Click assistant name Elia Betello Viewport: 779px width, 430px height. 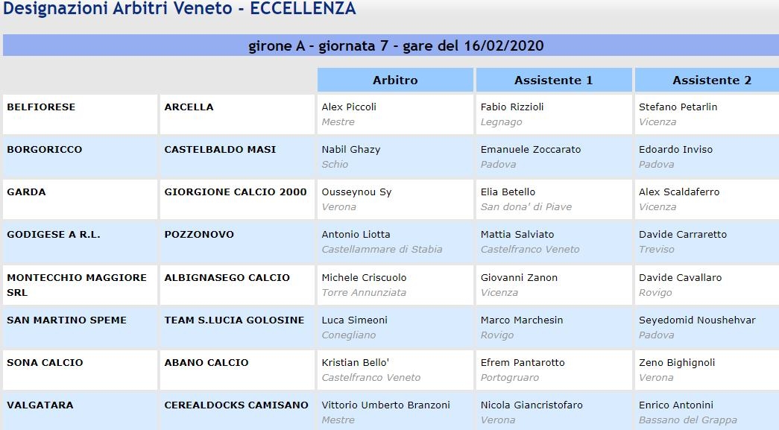(x=508, y=192)
